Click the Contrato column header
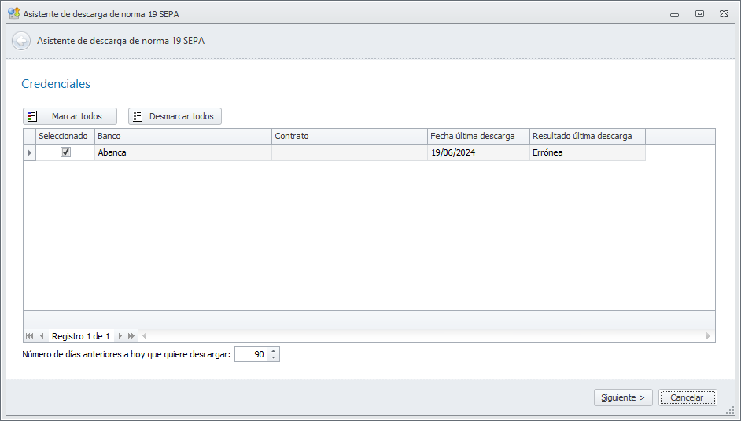The height and width of the screenshot is (421, 741). point(349,136)
